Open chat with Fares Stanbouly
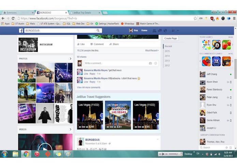Viewport: 237px width, 168px height. (x=216, y=89)
